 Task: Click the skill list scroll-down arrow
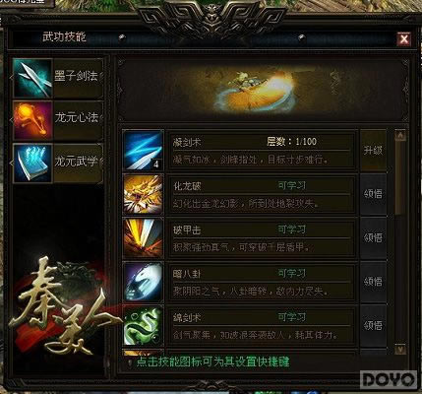click(400, 349)
